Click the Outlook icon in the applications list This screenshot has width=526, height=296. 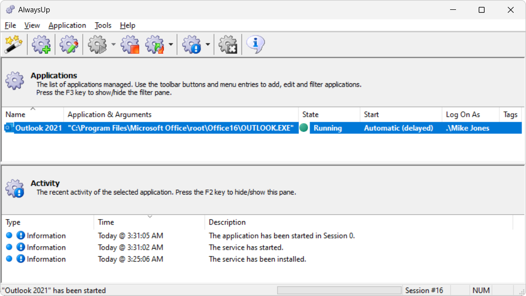(x=8, y=128)
